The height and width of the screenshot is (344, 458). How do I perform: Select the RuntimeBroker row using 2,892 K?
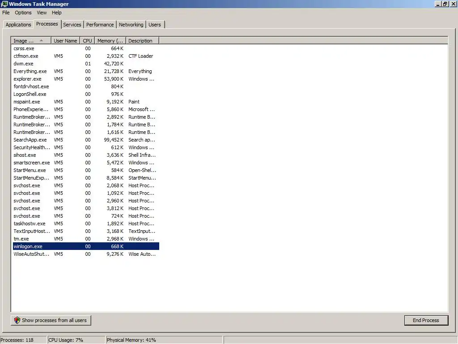86,117
